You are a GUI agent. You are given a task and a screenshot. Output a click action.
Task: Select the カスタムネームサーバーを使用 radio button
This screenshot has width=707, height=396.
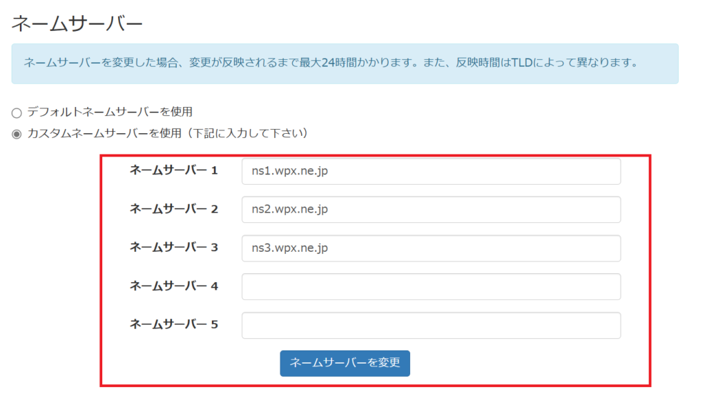[17, 134]
